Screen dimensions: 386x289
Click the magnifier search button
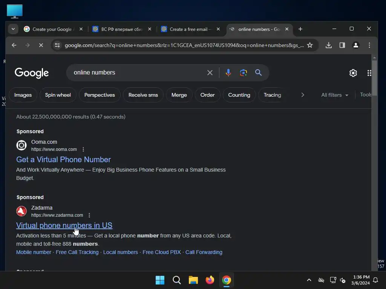coord(258,73)
